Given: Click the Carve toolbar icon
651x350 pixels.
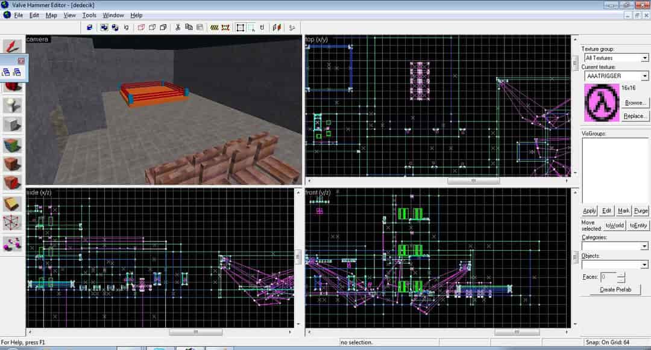Looking at the screenshot, I should [89, 27].
